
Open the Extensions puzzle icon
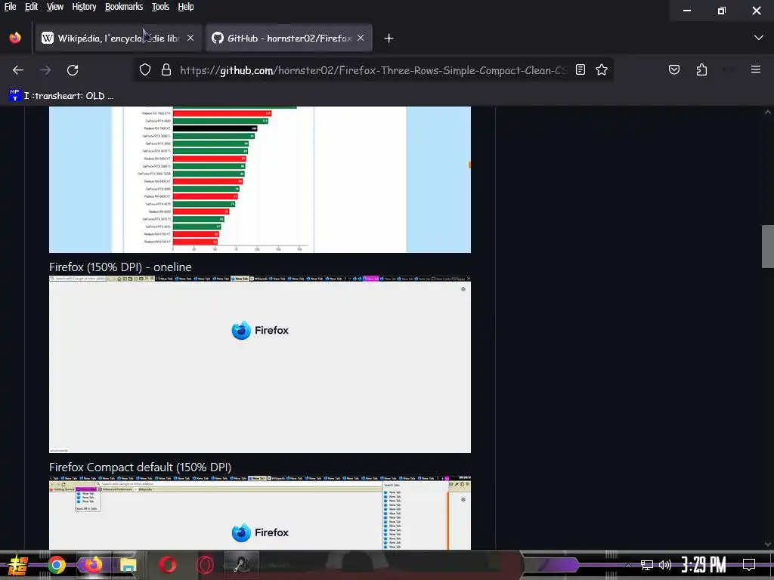[x=701, y=70]
